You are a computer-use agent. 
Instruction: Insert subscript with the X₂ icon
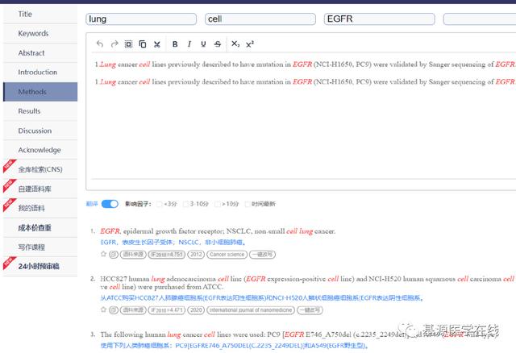(x=235, y=44)
